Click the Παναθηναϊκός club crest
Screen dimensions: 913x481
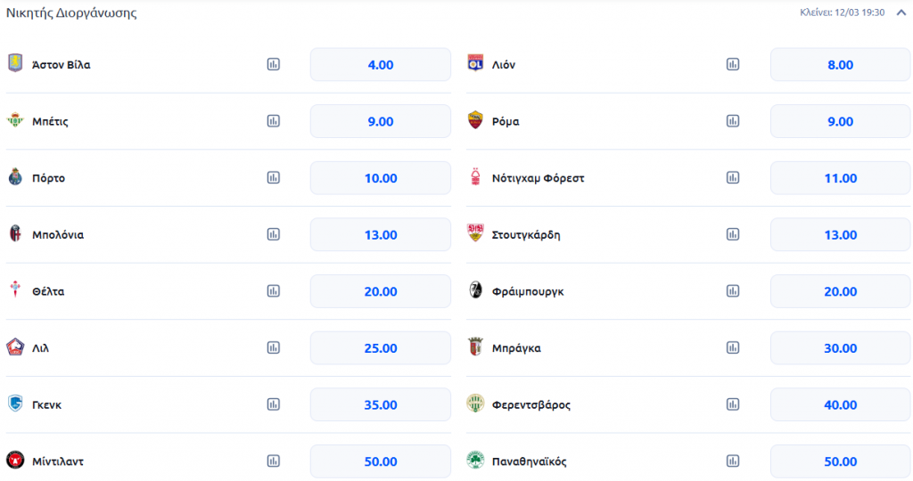click(x=476, y=461)
